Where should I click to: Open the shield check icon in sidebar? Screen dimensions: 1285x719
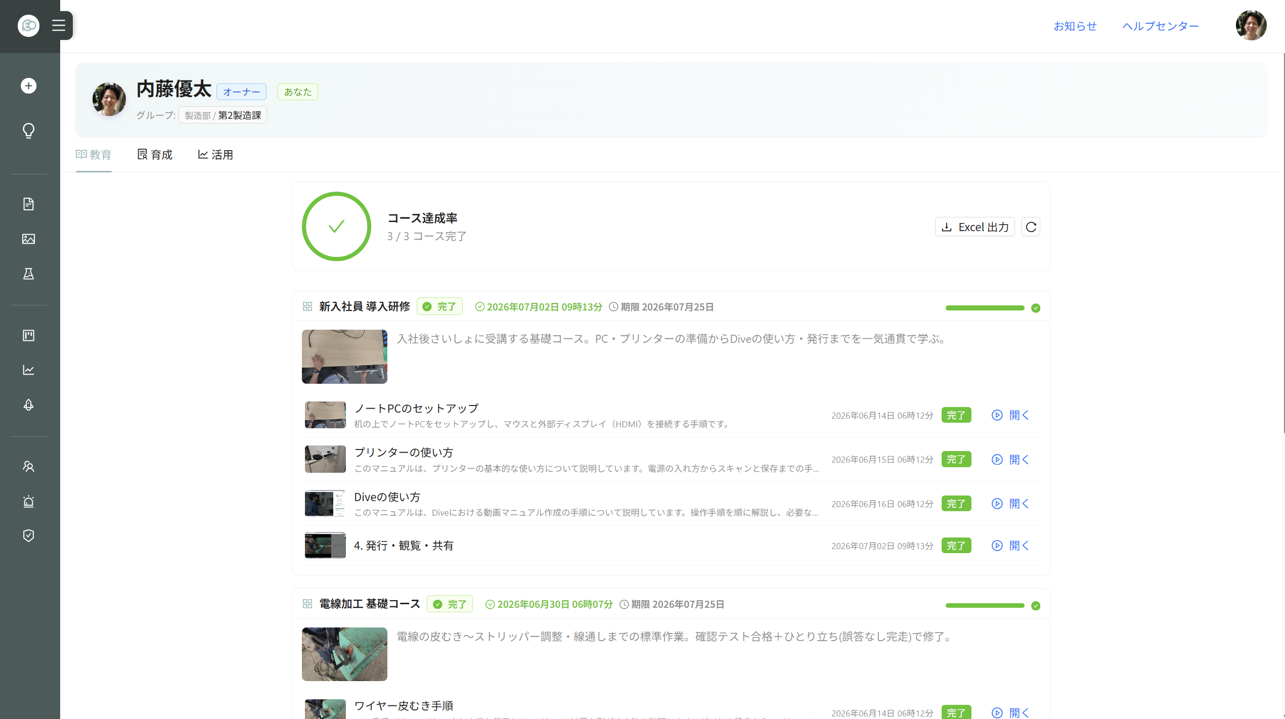[28, 535]
